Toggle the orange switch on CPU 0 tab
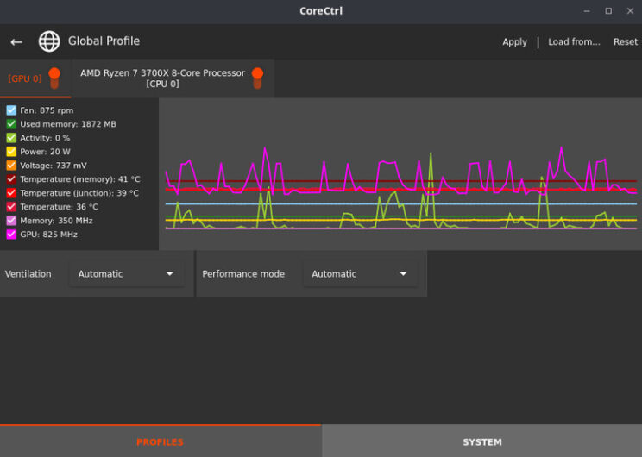 tap(257, 78)
